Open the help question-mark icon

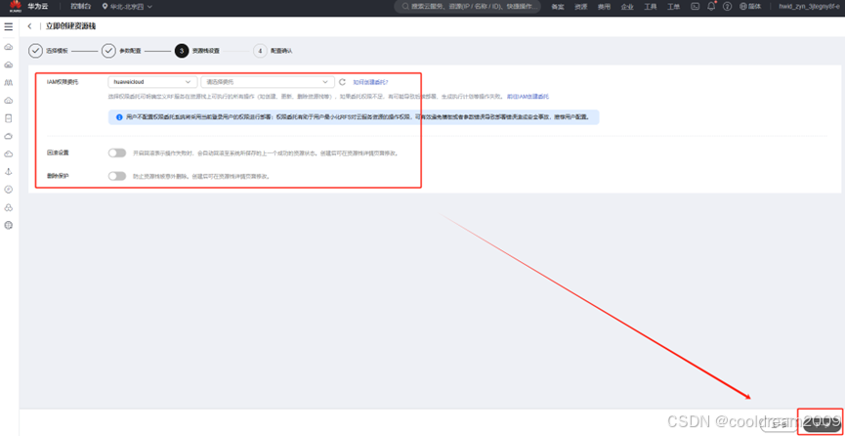click(x=727, y=7)
